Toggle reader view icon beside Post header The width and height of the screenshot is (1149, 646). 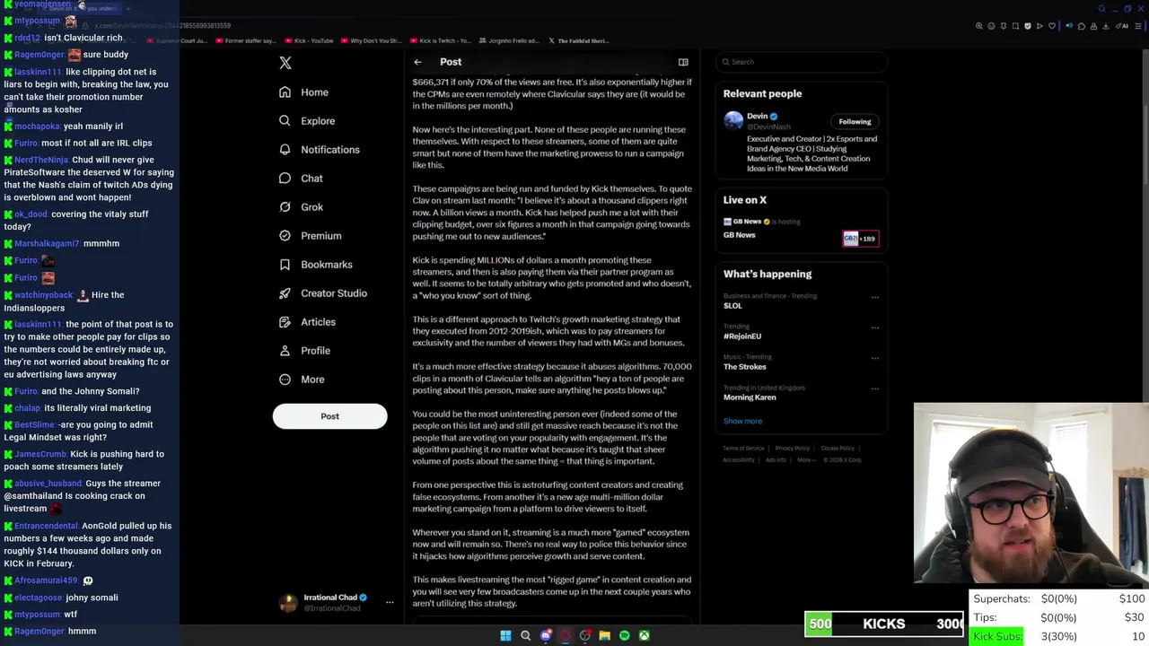coord(683,62)
